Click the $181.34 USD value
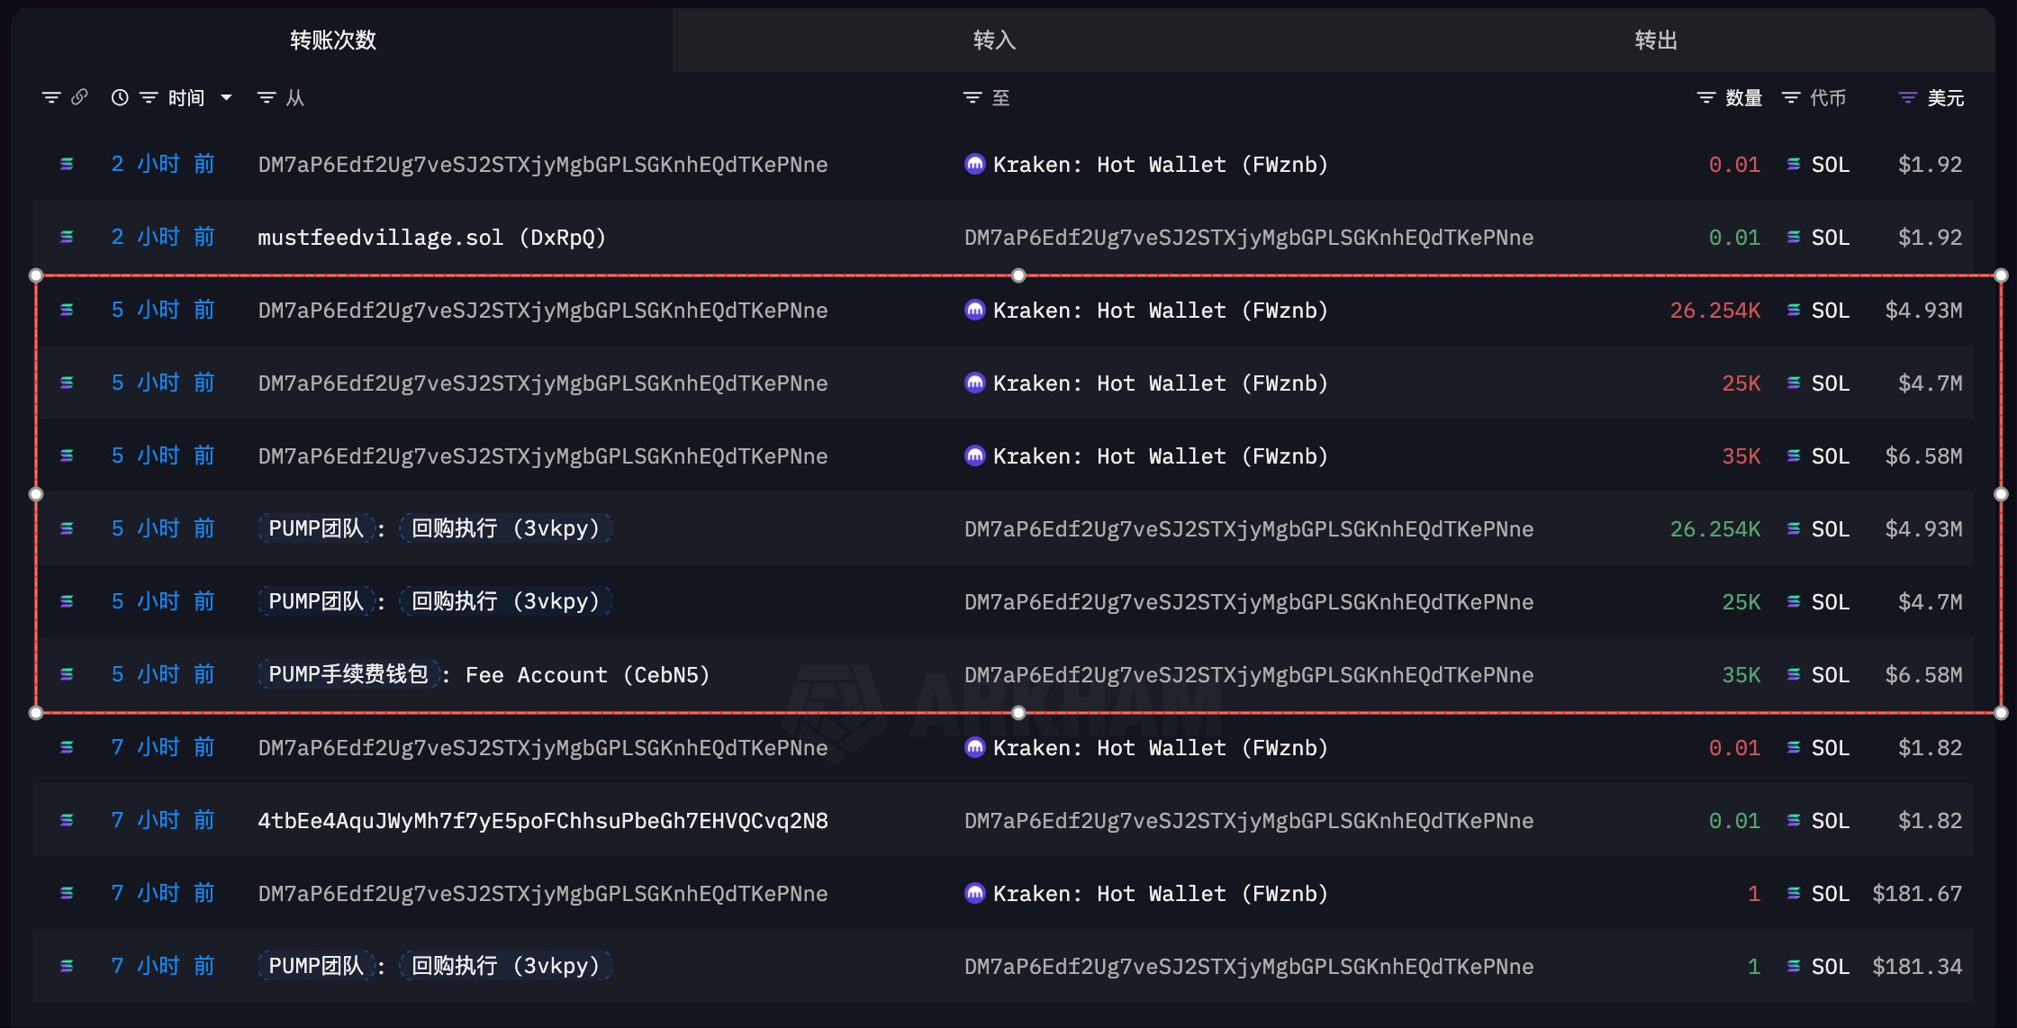 [1917, 967]
